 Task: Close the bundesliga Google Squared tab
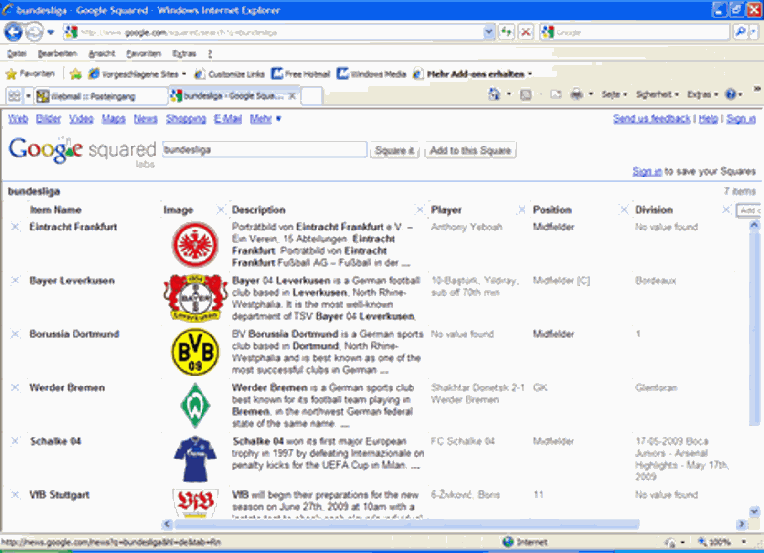292,96
